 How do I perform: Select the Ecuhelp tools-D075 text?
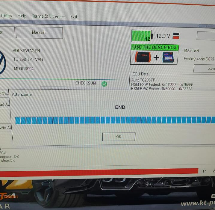(x=199, y=59)
